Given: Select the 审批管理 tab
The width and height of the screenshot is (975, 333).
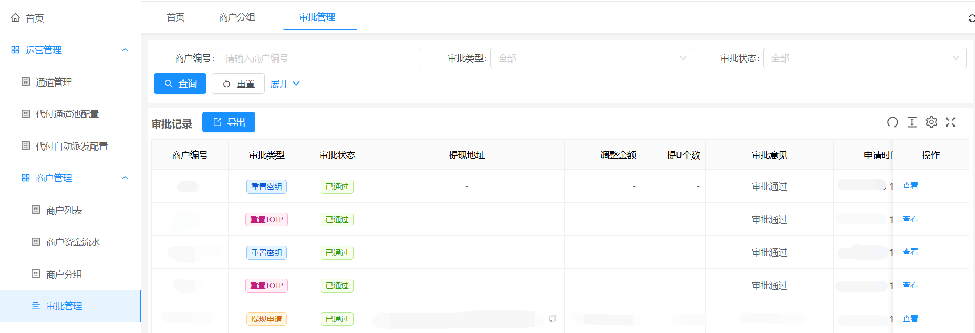Looking at the screenshot, I should [317, 17].
